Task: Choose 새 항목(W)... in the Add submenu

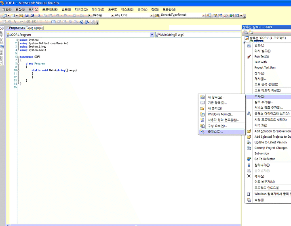Action: point(221,97)
